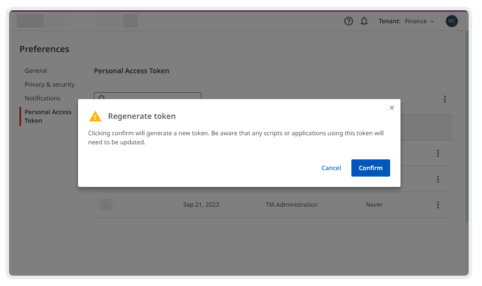Viewport: 482px width, 286px height.
Task: Click the magnifier icon in the search box
Action: point(102,97)
